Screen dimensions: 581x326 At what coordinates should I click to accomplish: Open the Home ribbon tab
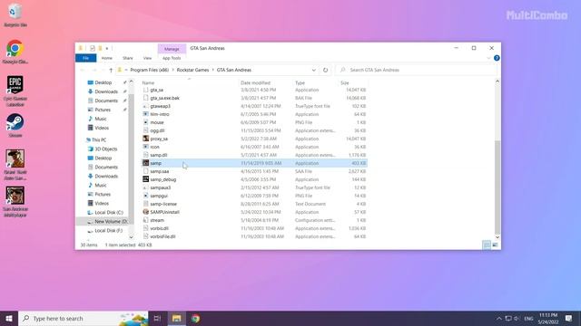click(x=107, y=58)
